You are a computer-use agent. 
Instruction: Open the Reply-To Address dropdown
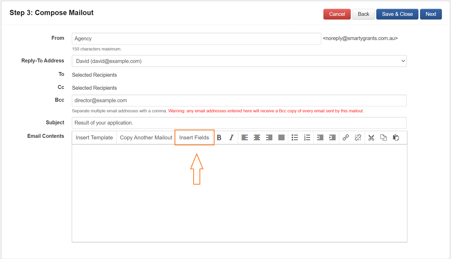tap(239, 61)
